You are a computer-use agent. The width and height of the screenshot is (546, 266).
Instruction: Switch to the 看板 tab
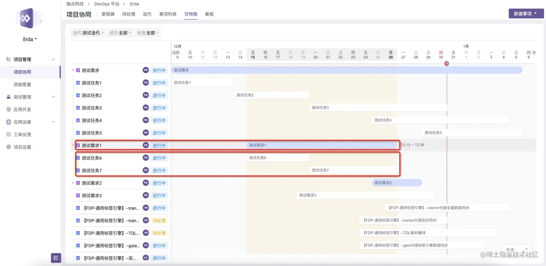209,14
